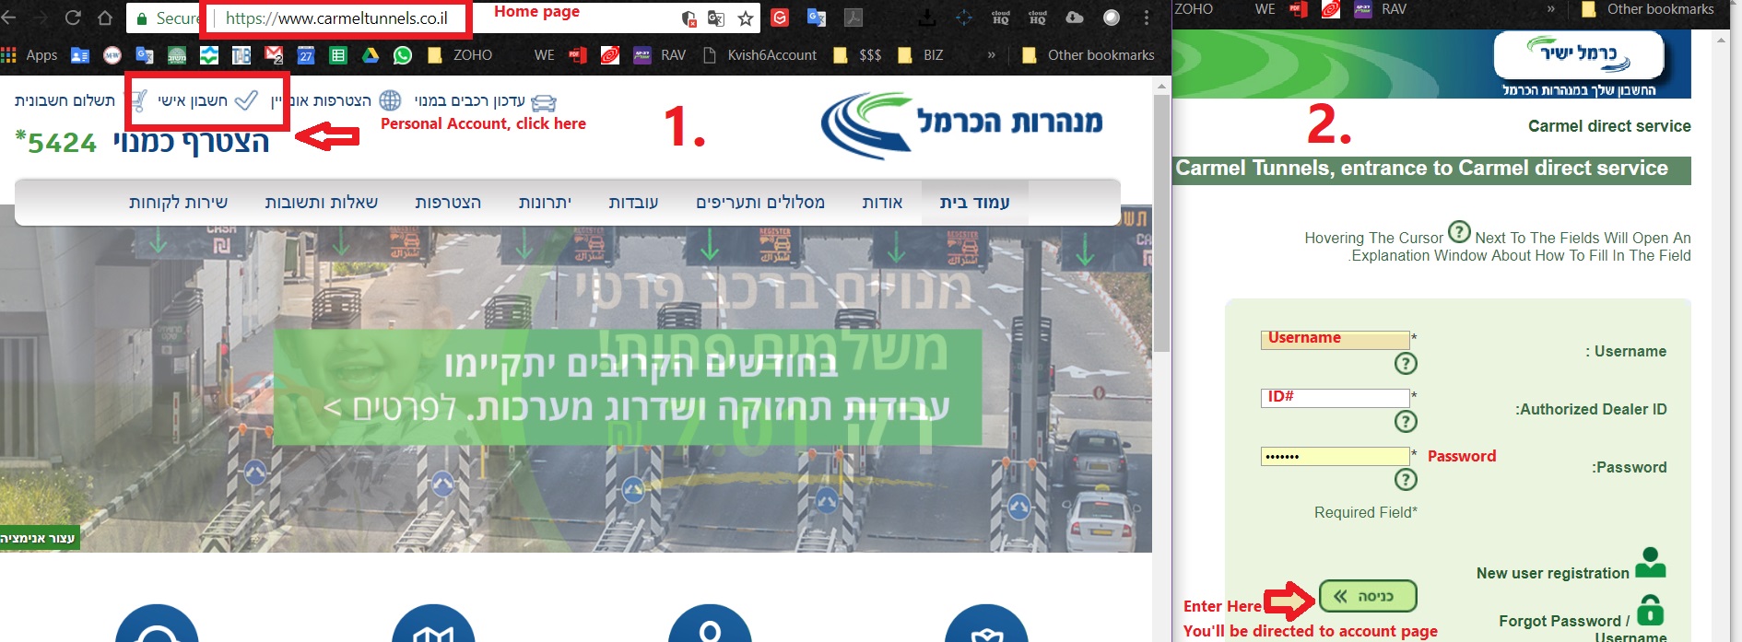
Task: Open the Google Sheets bookmark icon
Action: click(x=338, y=55)
